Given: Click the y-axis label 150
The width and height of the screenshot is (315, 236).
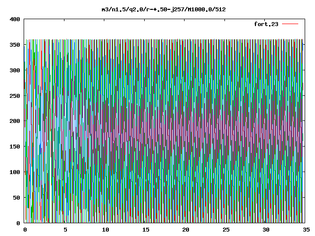Looking at the screenshot, I should (x=15, y=147).
